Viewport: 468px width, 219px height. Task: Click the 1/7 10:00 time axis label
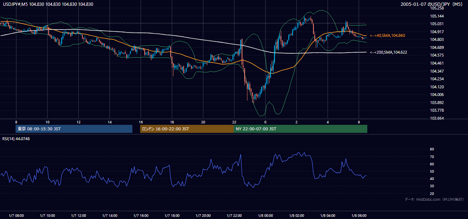(x=47, y=215)
